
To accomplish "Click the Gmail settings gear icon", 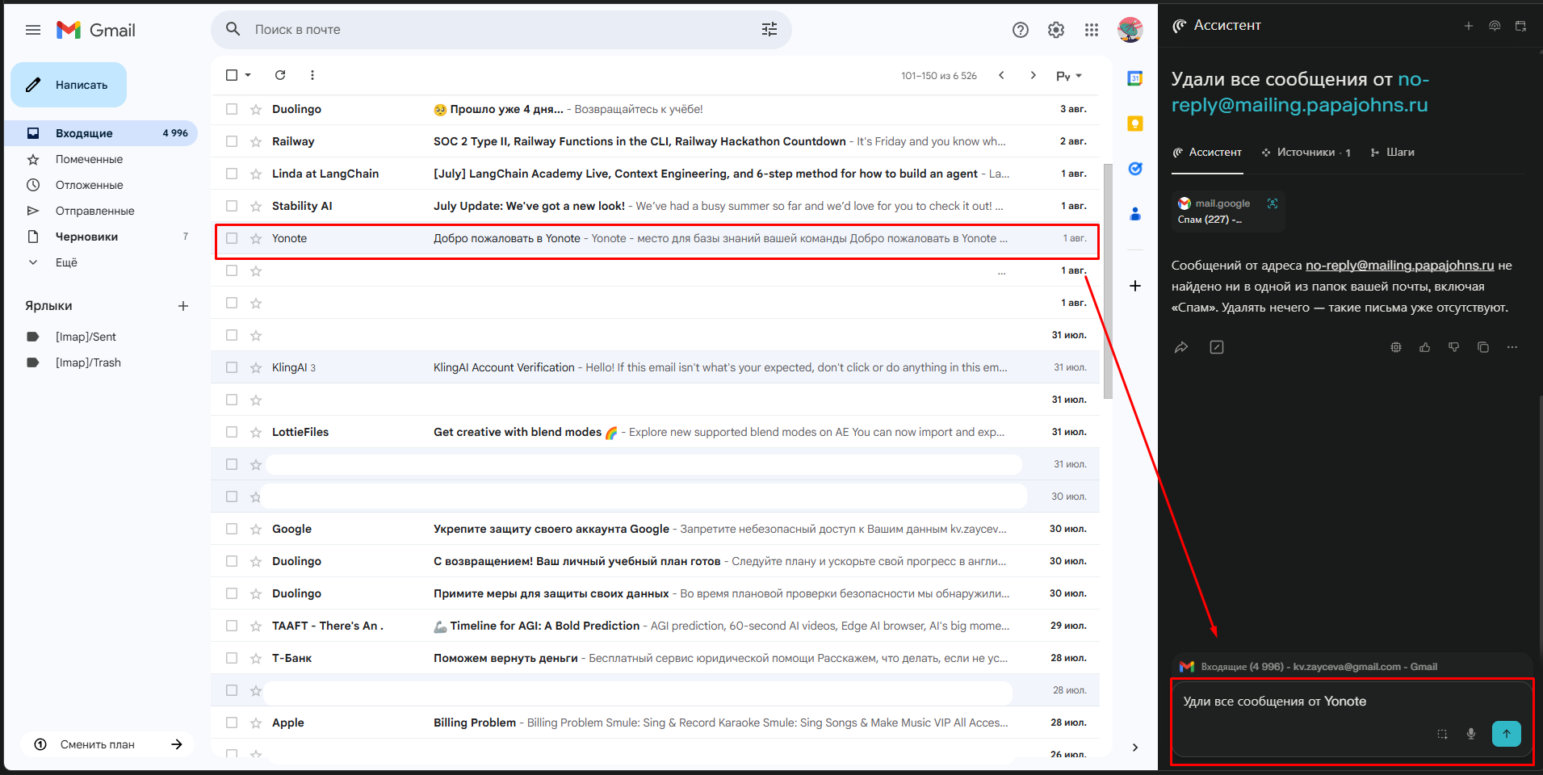I will pyautogui.click(x=1055, y=30).
